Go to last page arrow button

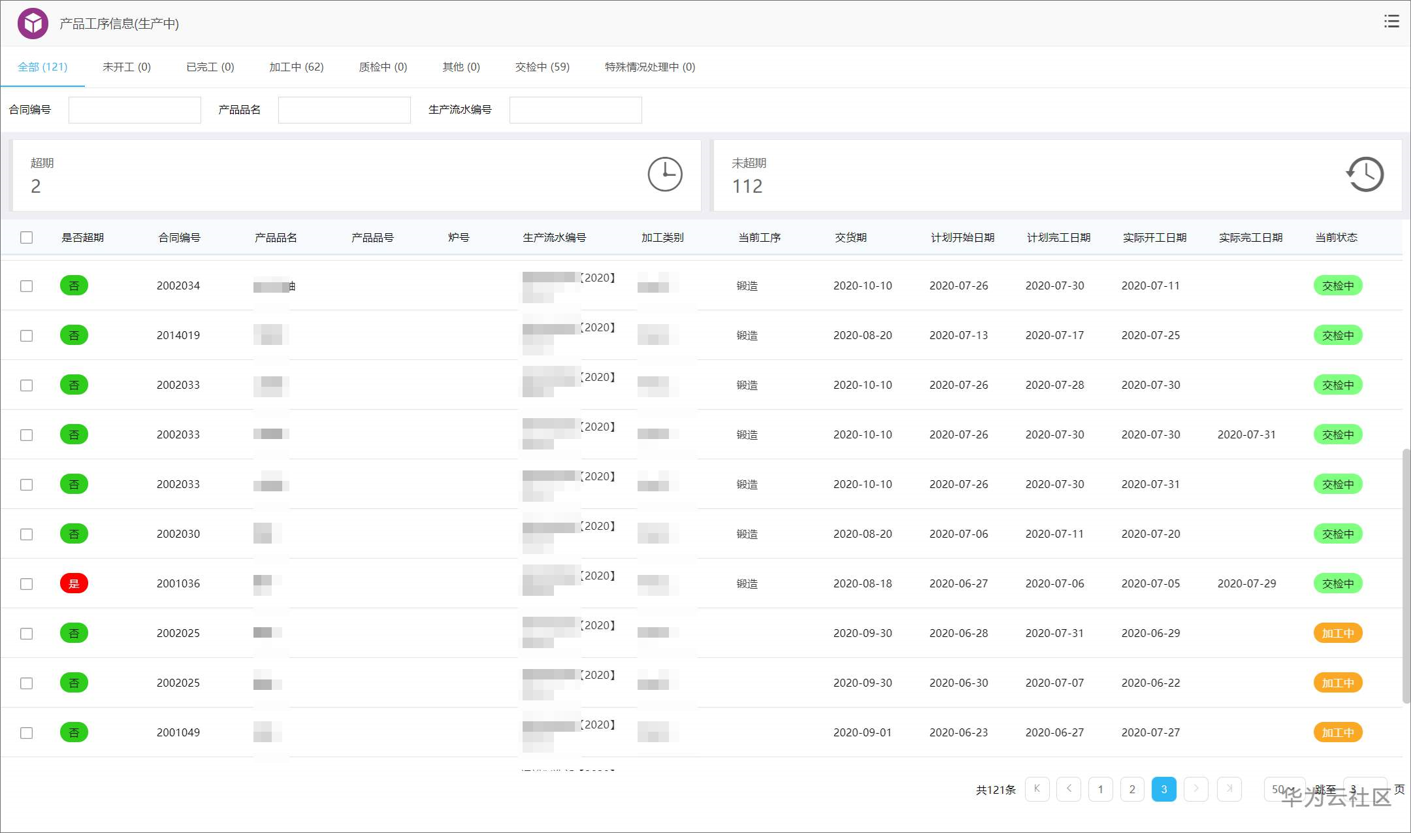pos(1229,789)
